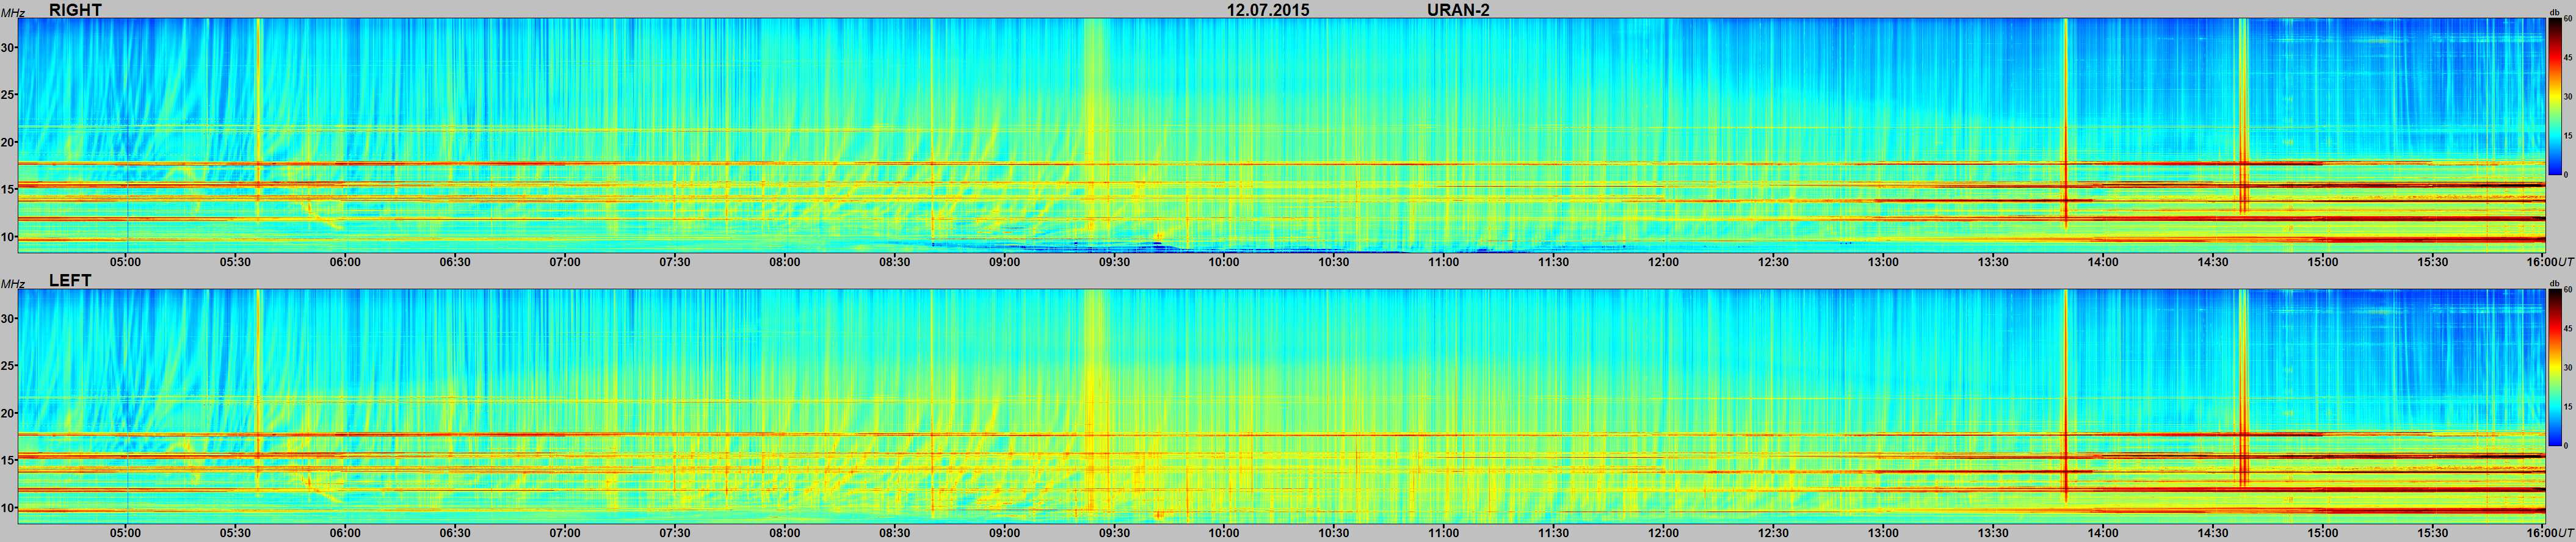The height and width of the screenshot is (542, 2576).
Task: Click 12:30 tick under the LEFT panel
Action: [1773, 533]
